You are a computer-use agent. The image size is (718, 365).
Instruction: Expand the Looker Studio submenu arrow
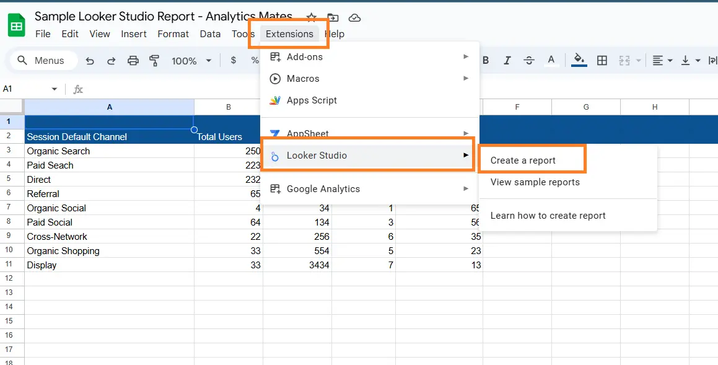click(x=466, y=156)
